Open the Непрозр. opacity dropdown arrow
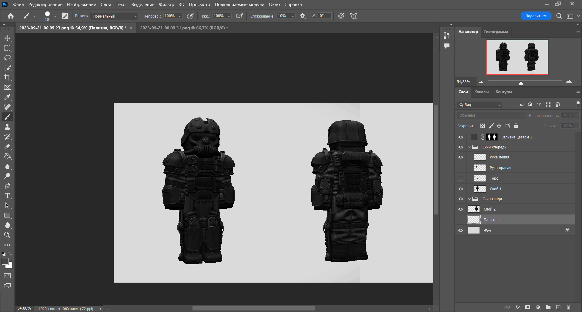Viewport: 582px width, 312px height. [180, 16]
